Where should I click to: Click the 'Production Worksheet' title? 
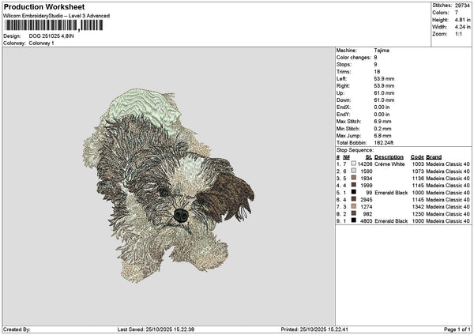pyautogui.click(x=44, y=6)
